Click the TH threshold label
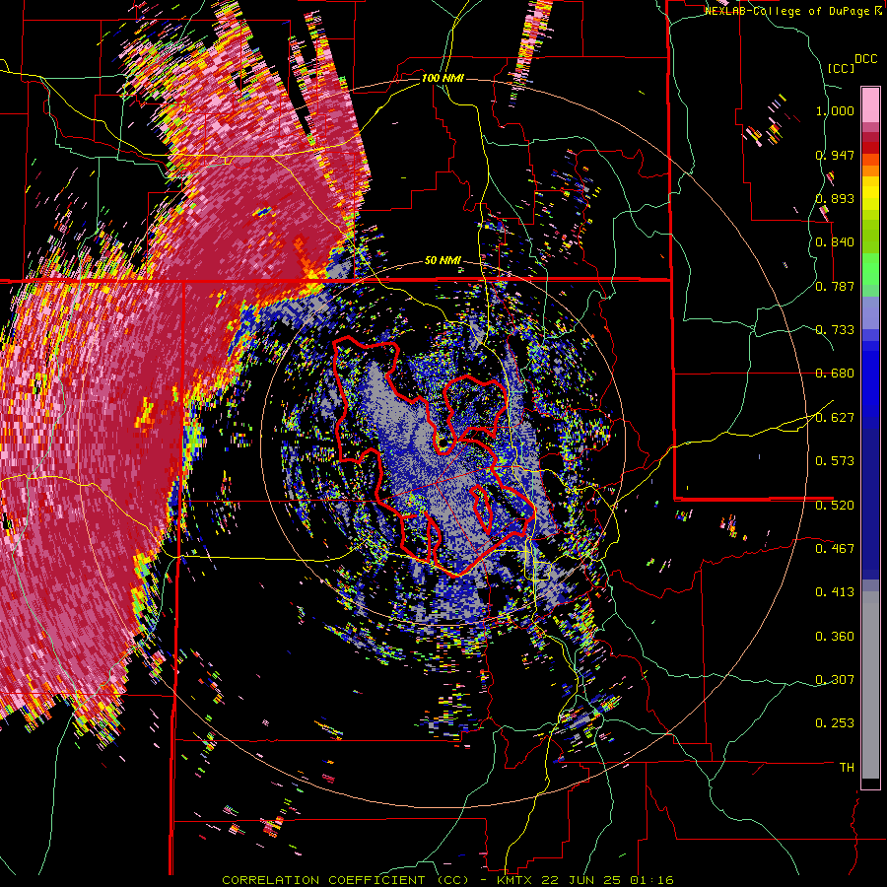 [847, 768]
